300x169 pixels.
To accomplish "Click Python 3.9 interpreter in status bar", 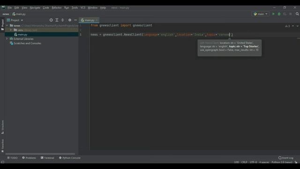I will [282, 162].
